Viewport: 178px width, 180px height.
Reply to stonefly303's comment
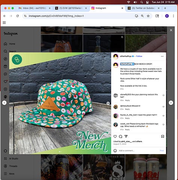click(x=127, y=100)
